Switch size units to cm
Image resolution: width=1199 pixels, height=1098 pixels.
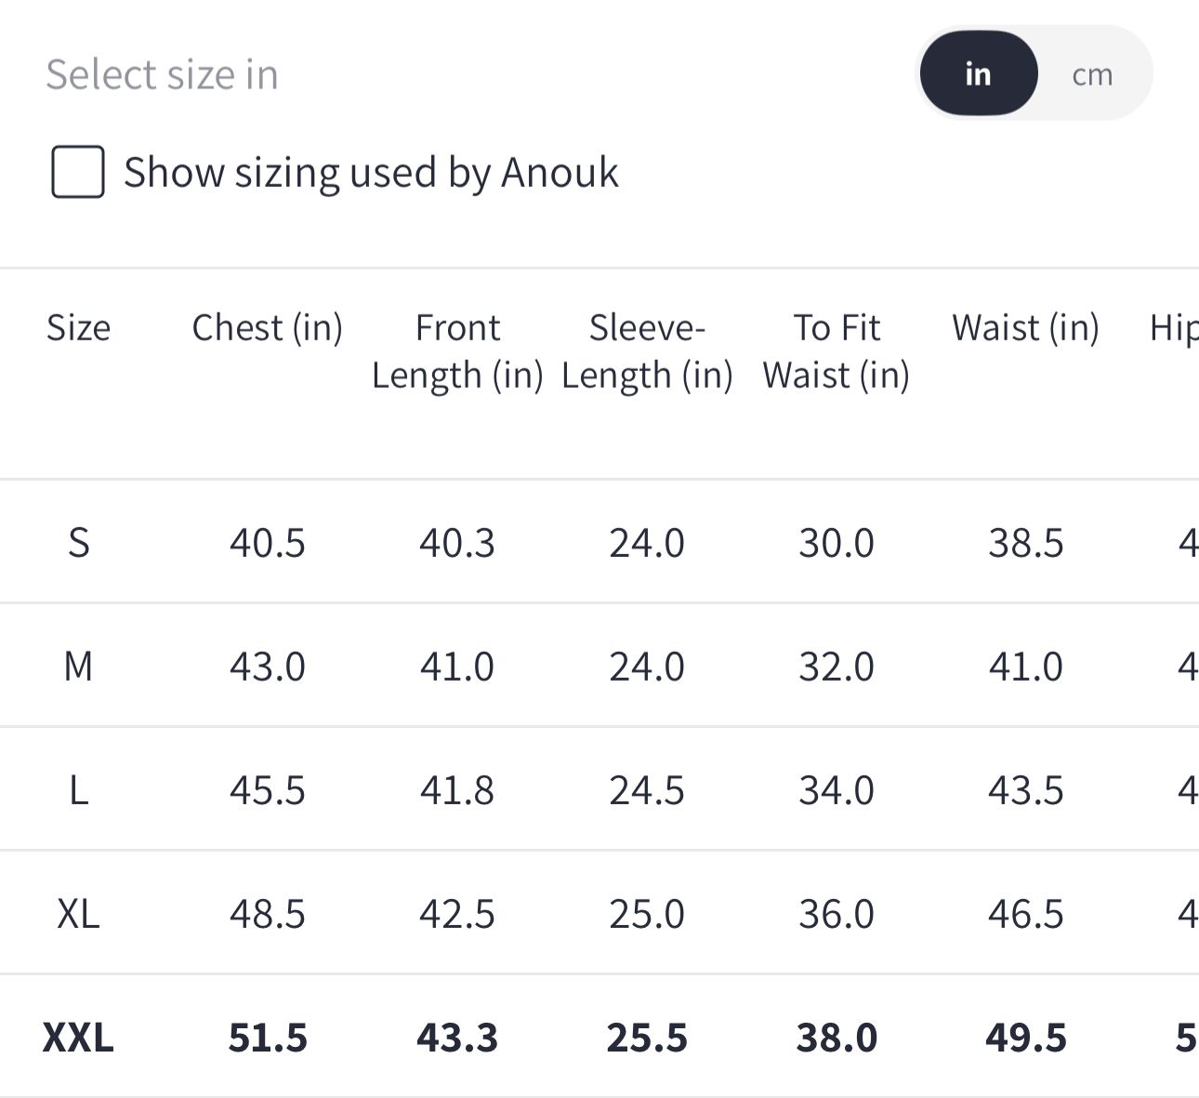click(1092, 74)
